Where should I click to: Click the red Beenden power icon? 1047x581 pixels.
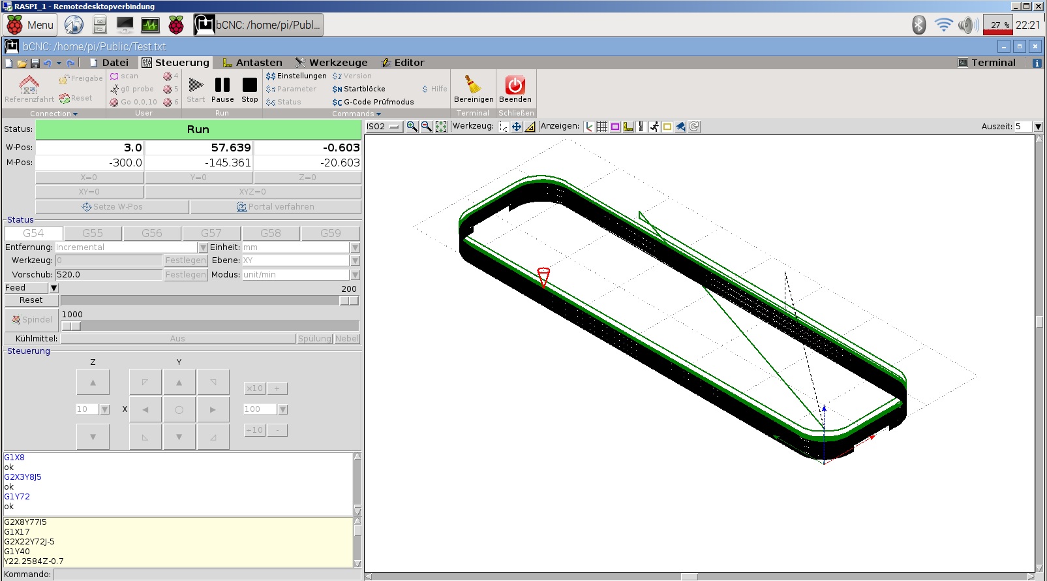515,89
